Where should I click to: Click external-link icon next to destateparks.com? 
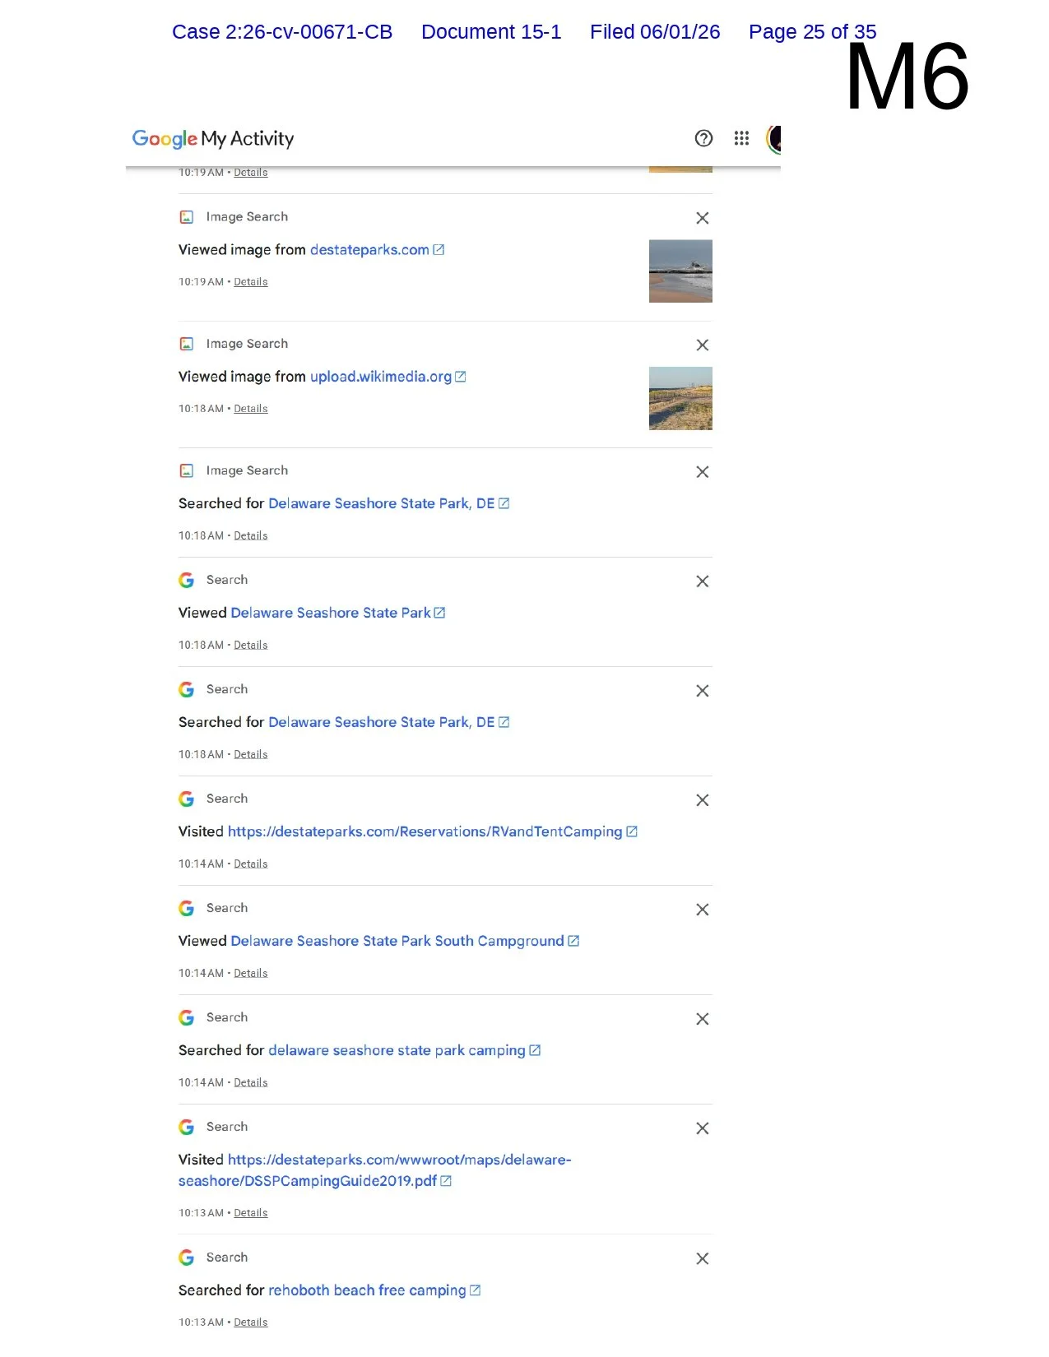pyautogui.click(x=439, y=249)
